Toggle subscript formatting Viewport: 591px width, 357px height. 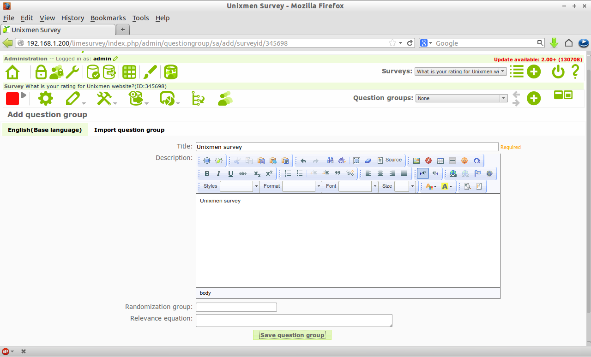tap(257, 173)
